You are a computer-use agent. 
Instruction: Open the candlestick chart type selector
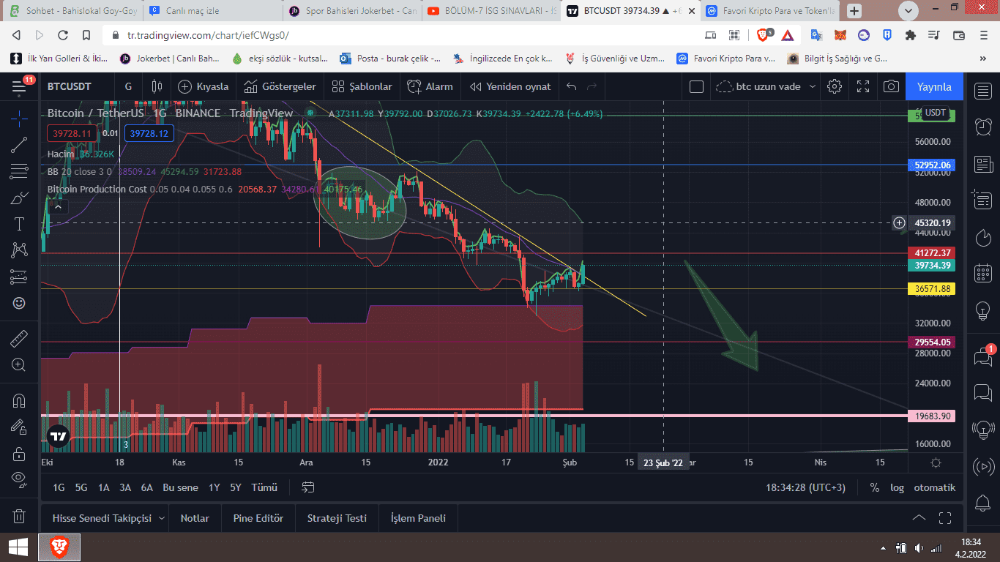(156, 86)
